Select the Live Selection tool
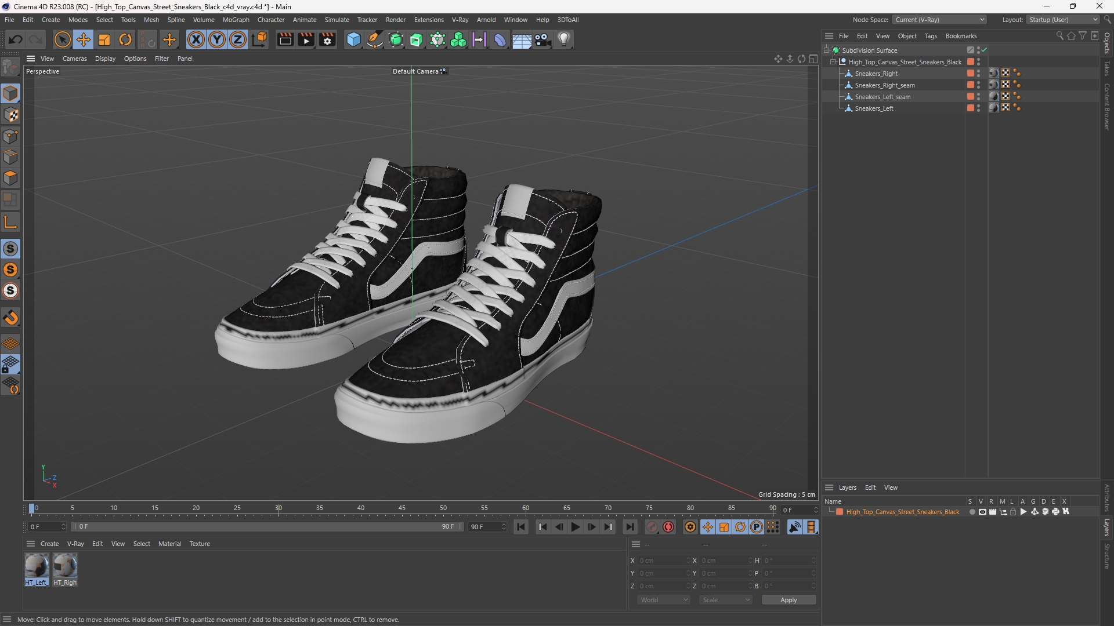1114x626 pixels. tap(62, 39)
